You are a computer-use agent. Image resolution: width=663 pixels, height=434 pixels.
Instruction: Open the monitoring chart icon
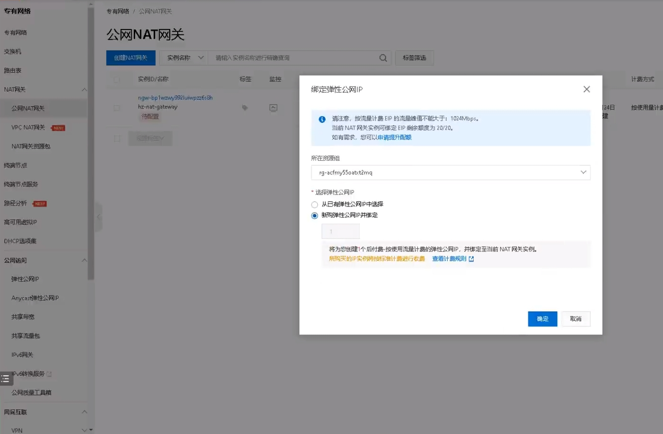[273, 107]
